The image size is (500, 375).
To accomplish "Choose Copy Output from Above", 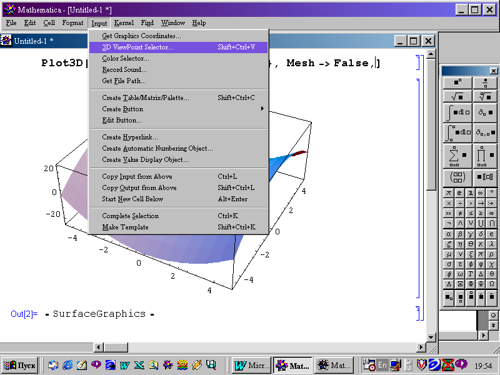I will [x=178, y=188].
